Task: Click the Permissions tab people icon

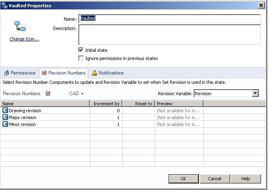Action: (x=6, y=73)
